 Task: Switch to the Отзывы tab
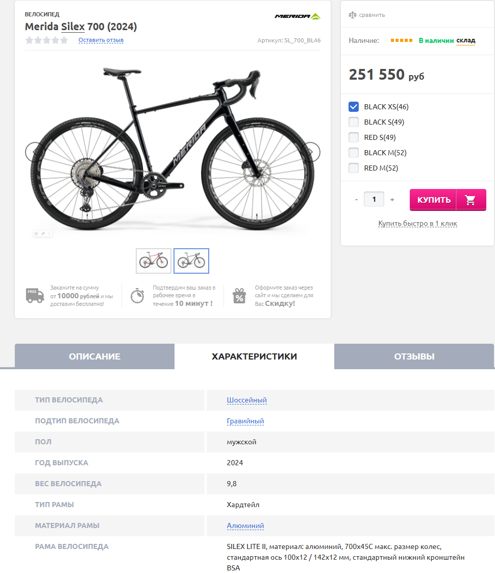tap(414, 356)
